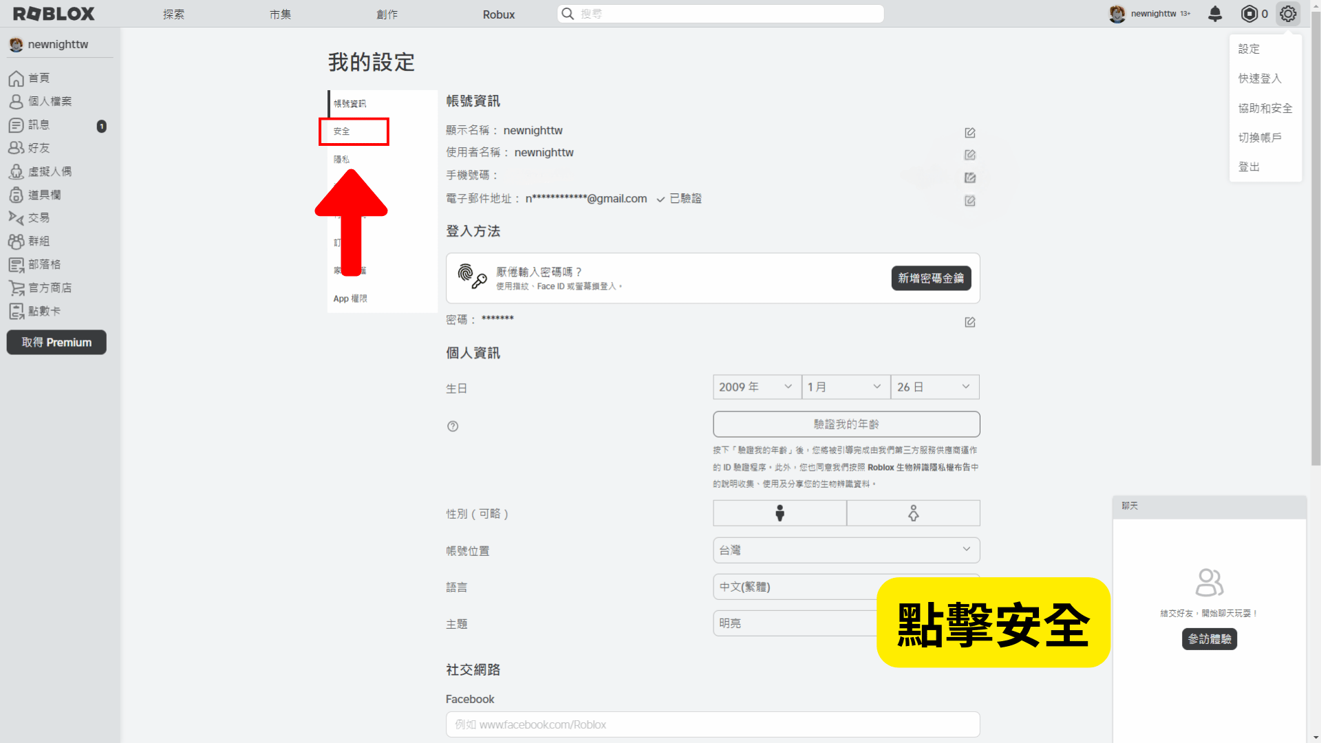Select the male gender option

(x=780, y=513)
